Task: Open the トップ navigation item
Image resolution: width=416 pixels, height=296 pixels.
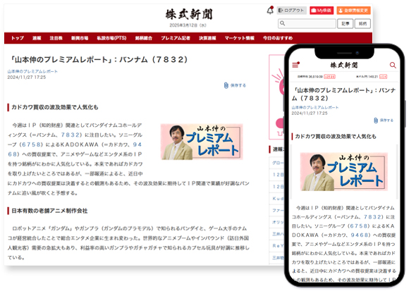Action: point(18,38)
